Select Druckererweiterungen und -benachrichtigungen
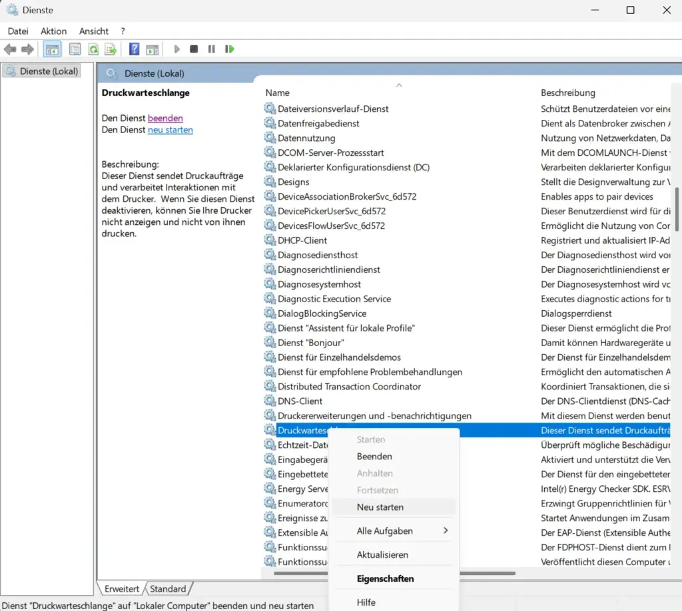682x611 pixels. click(374, 415)
